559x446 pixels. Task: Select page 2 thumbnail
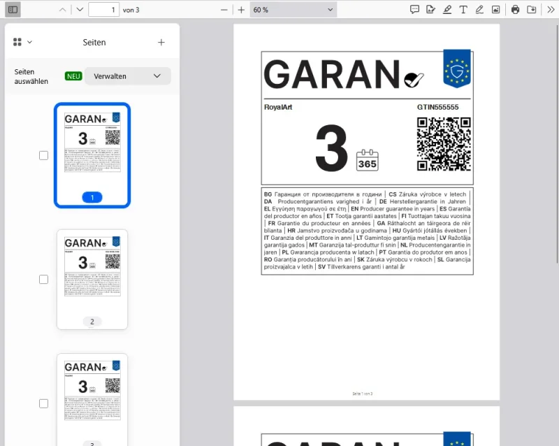pyautogui.click(x=92, y=280)
